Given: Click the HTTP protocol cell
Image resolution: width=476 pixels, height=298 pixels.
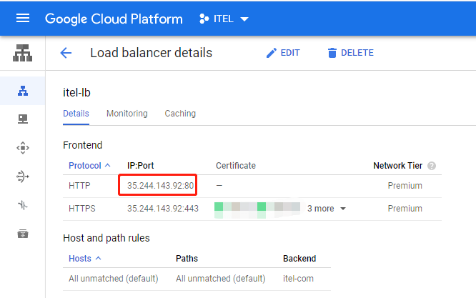Looking at the screenshot, I should 79,185.
